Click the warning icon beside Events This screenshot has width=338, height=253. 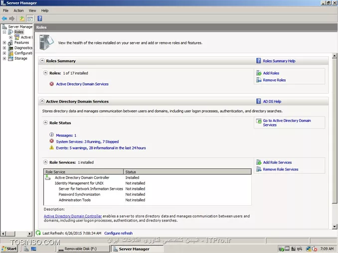51,147
